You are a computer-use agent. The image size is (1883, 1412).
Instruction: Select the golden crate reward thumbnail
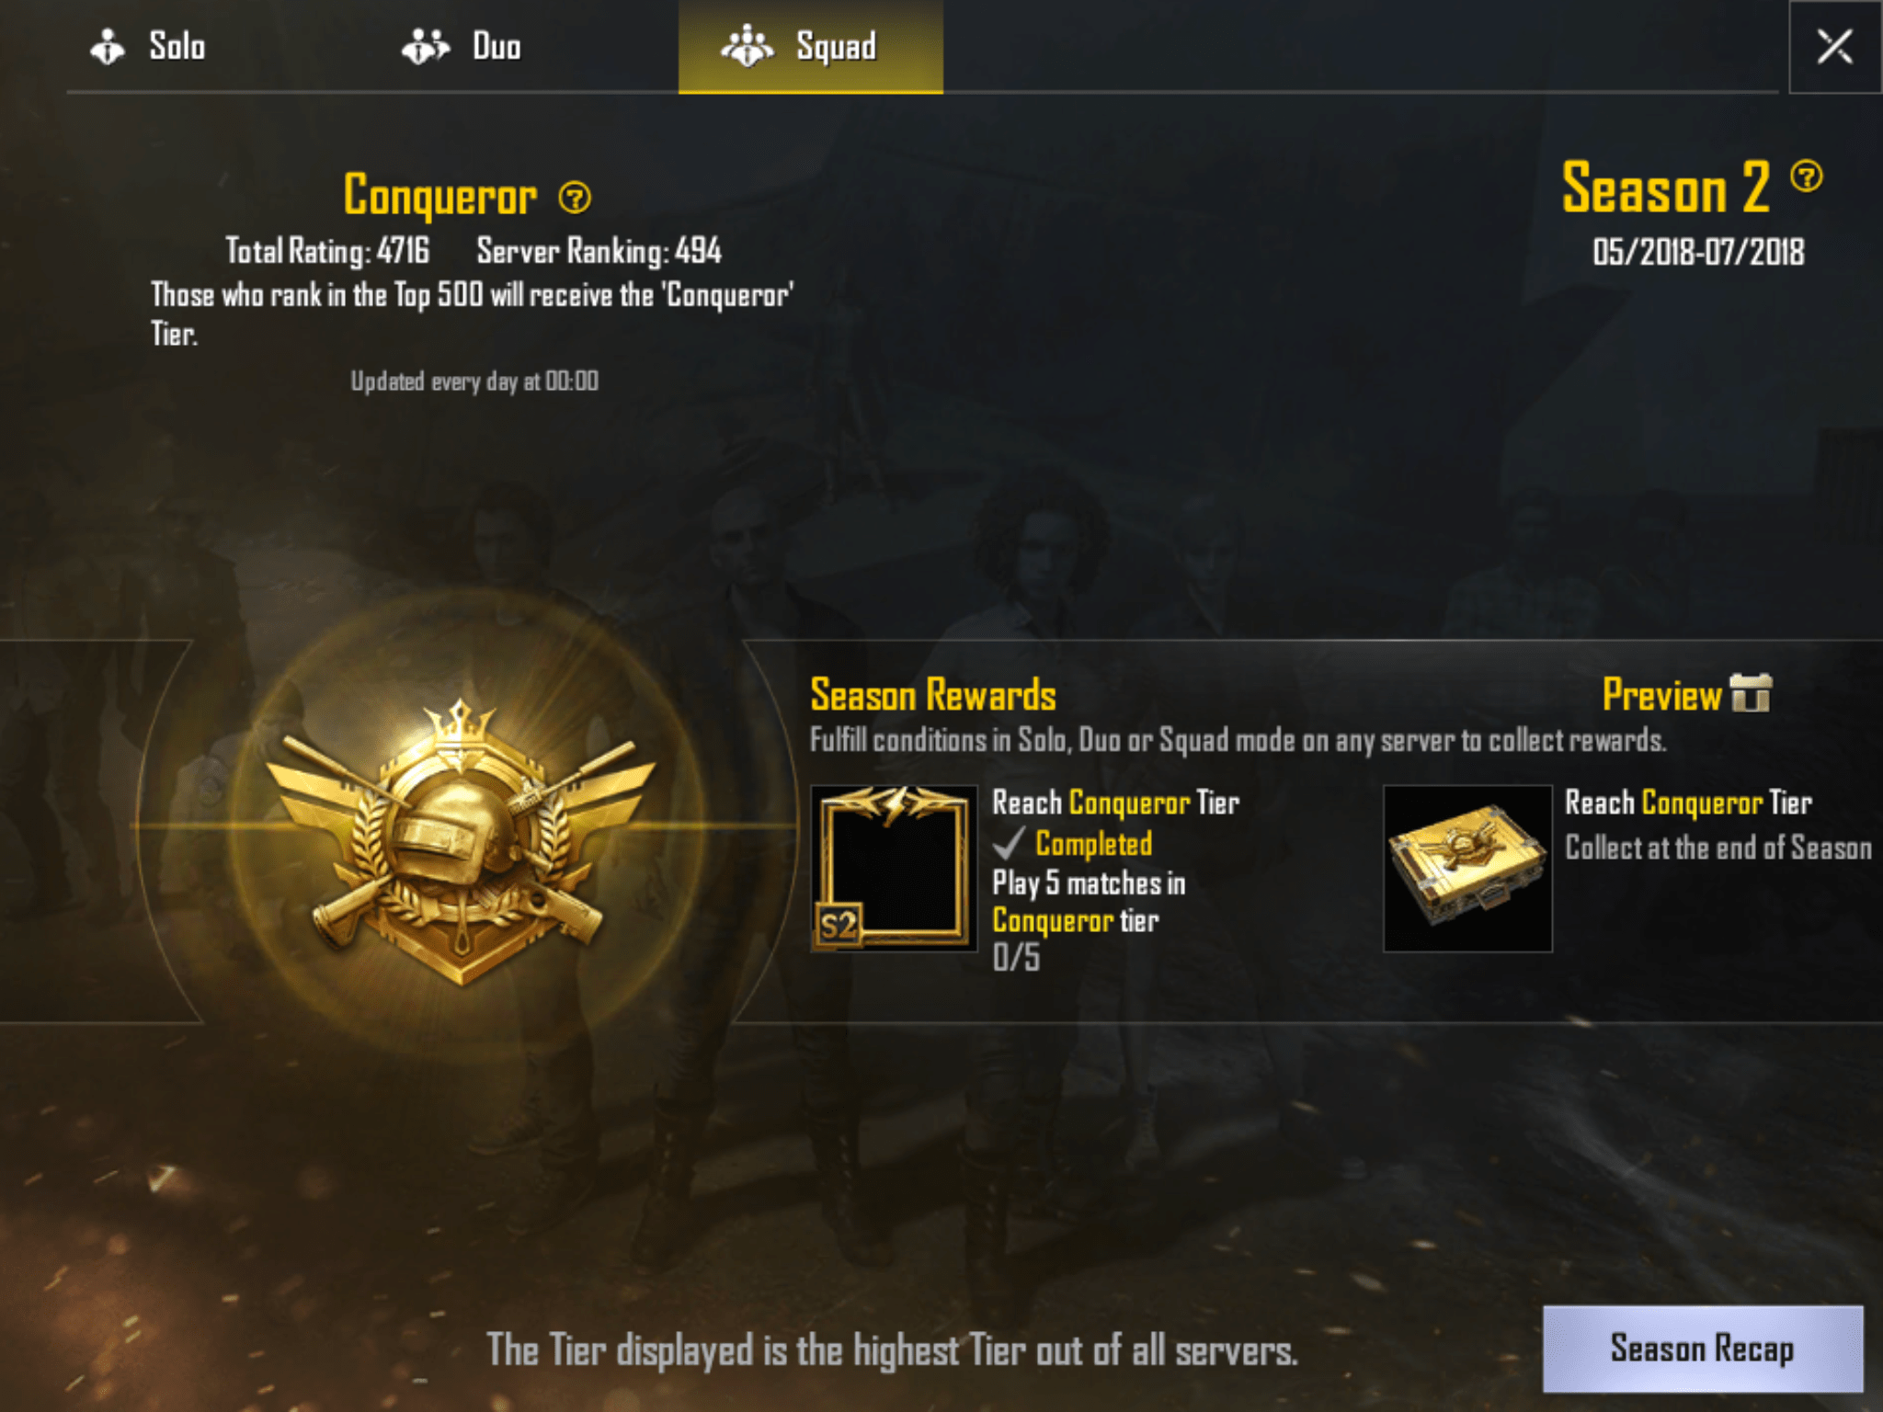[1467, 868]
